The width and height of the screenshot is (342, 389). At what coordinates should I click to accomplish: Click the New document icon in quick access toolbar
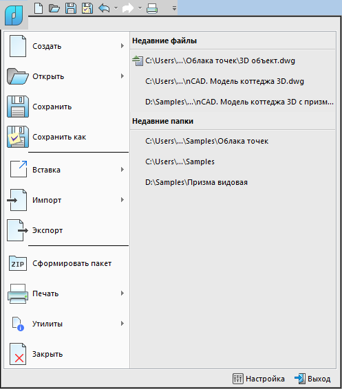39,8
